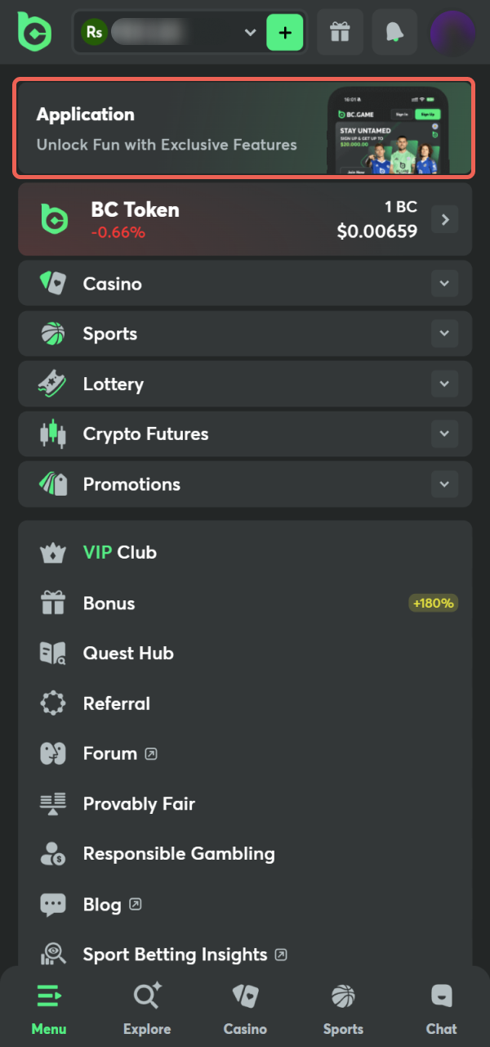Click the VIP Club crown icon
This screenshot has width=490, height=1047.
52,552
